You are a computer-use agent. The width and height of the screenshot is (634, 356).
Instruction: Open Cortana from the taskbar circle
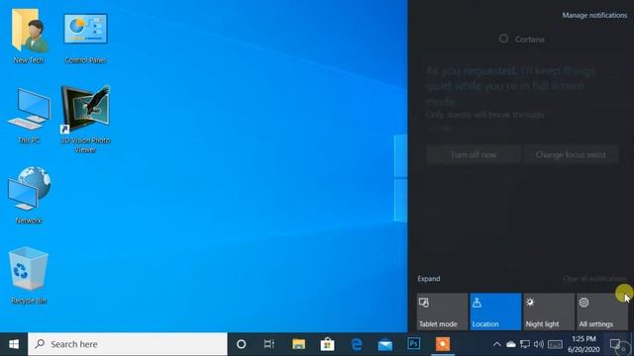pyautogui.click(x=241, y=344)
